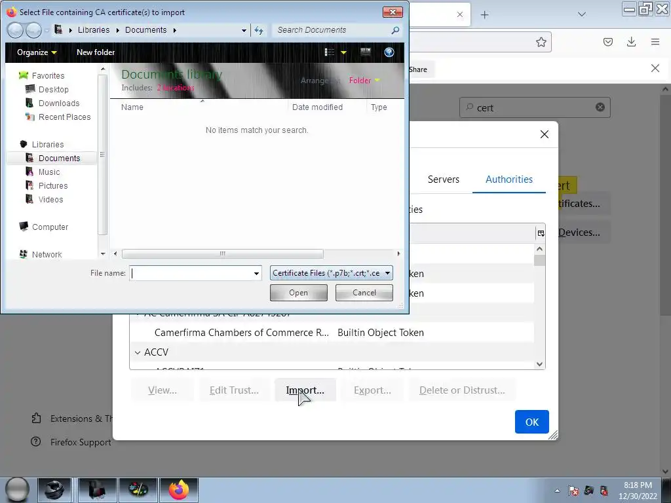This screenshot has width=671, height=503.
Task: Create a New folder
Action: 96,52
